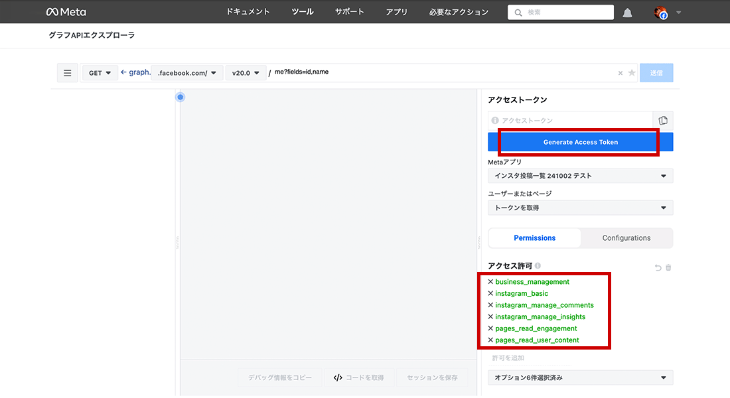Open the hamburger menu icon
730x398 pixels.
[68, 73]
